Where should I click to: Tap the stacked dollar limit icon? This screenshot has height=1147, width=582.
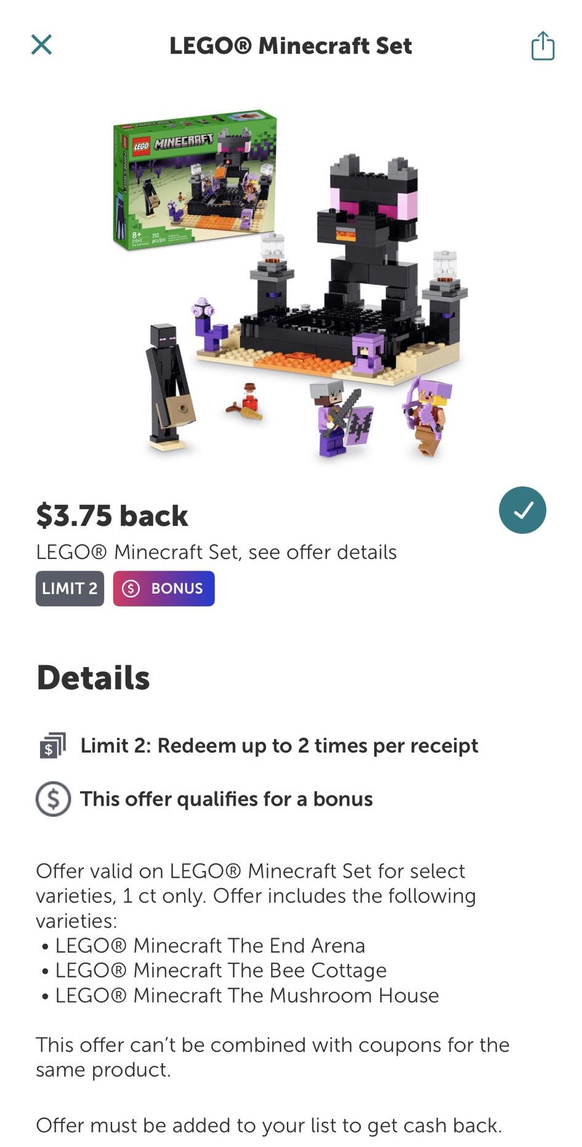click(53, 746)
